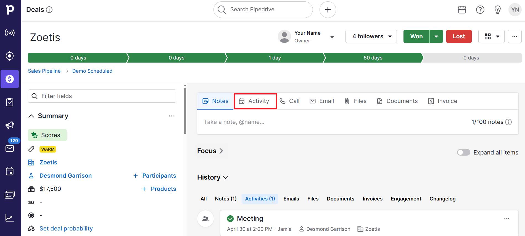Filter history by Changelog

click(x=442, y=199)
